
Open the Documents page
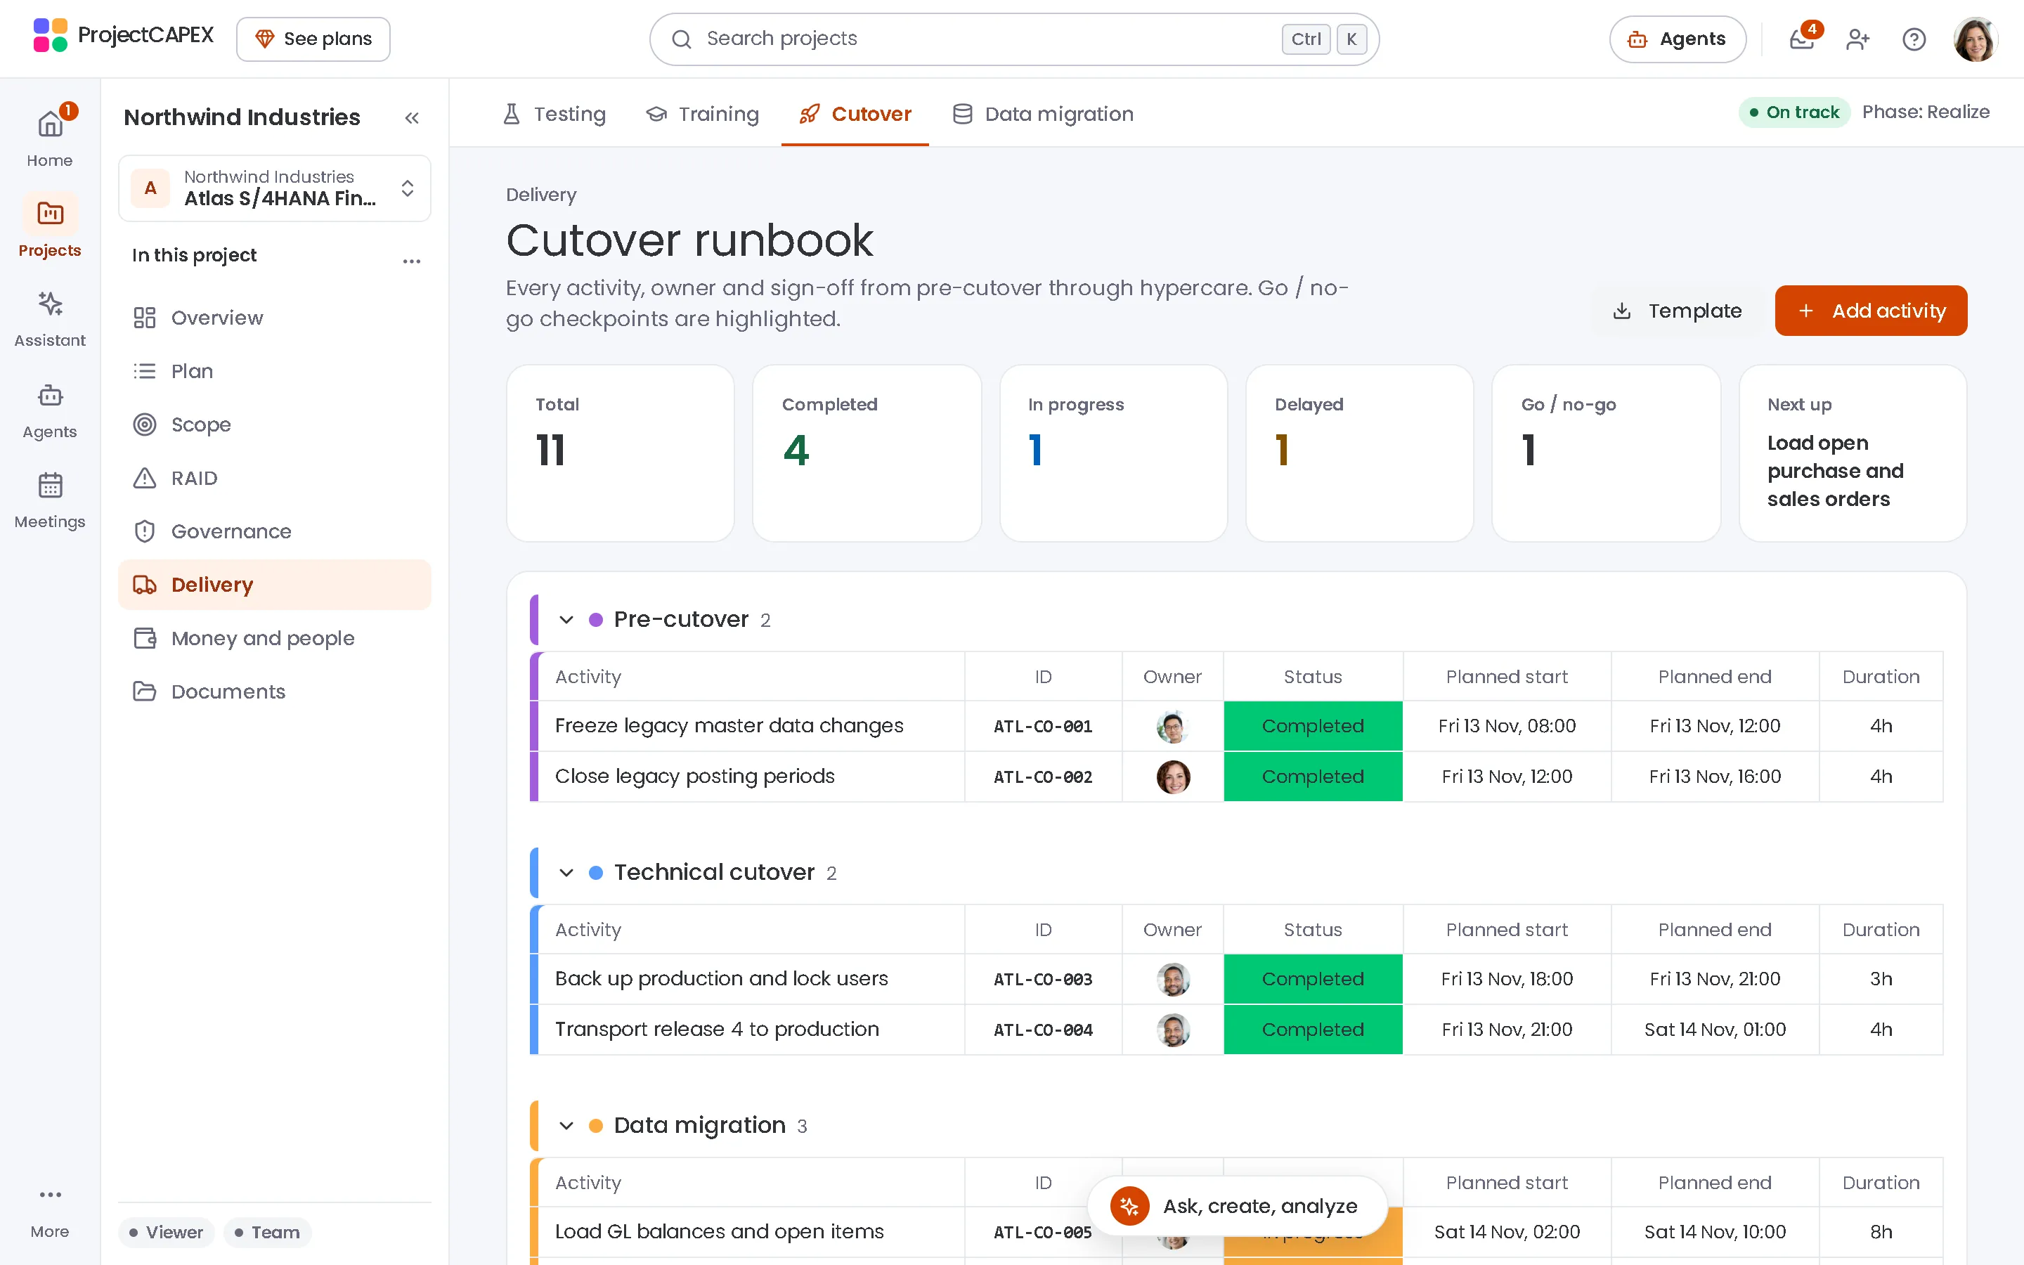(x=274, y=692)
